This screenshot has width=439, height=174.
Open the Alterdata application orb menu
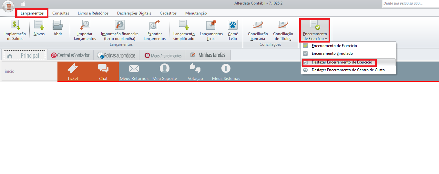coord(8,6)
